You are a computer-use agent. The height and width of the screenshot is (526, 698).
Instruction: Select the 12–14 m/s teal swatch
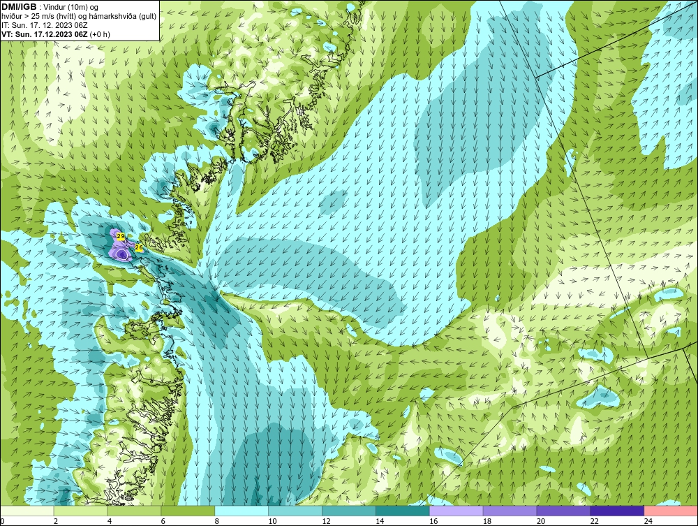coord(349,511)
